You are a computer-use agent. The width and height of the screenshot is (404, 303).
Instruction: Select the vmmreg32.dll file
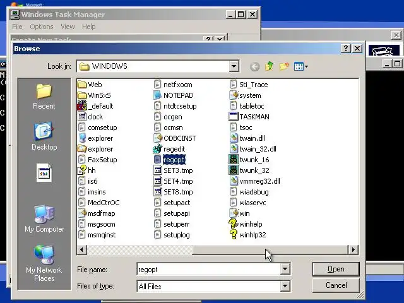[x=254, y=181]
